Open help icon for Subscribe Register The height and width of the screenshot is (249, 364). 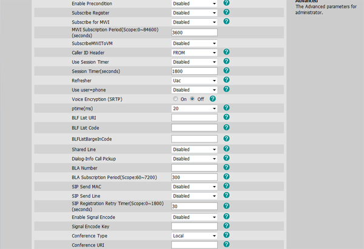point(226,12)
